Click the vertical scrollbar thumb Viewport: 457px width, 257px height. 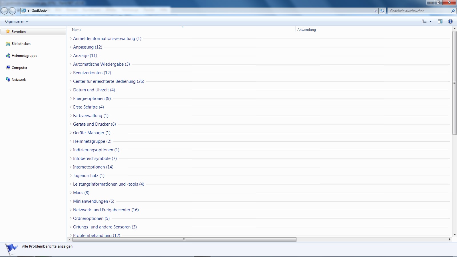pyautogui.click(x=454, y=83)
